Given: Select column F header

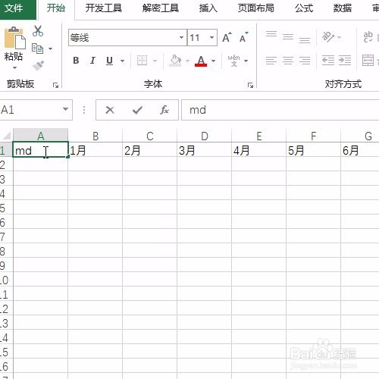Looking at the screenshot, I should click(313, 136).
